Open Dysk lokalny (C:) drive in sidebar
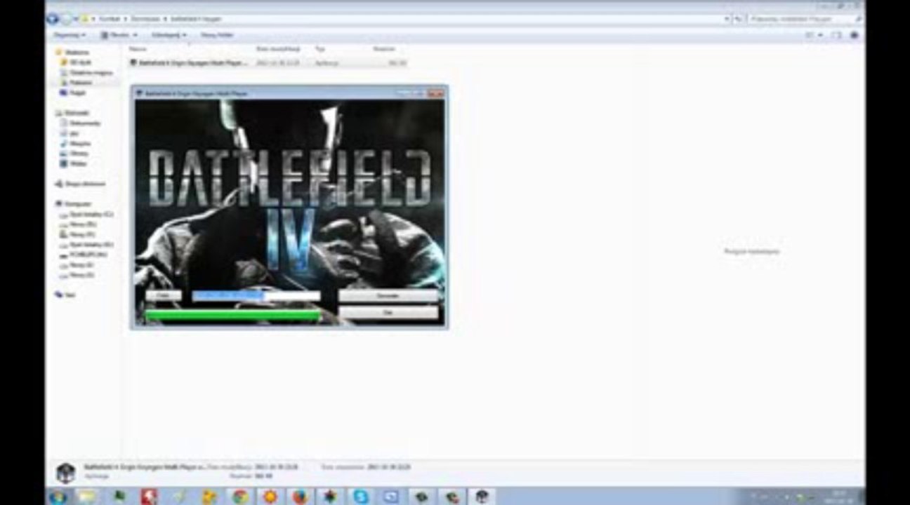 86,214
